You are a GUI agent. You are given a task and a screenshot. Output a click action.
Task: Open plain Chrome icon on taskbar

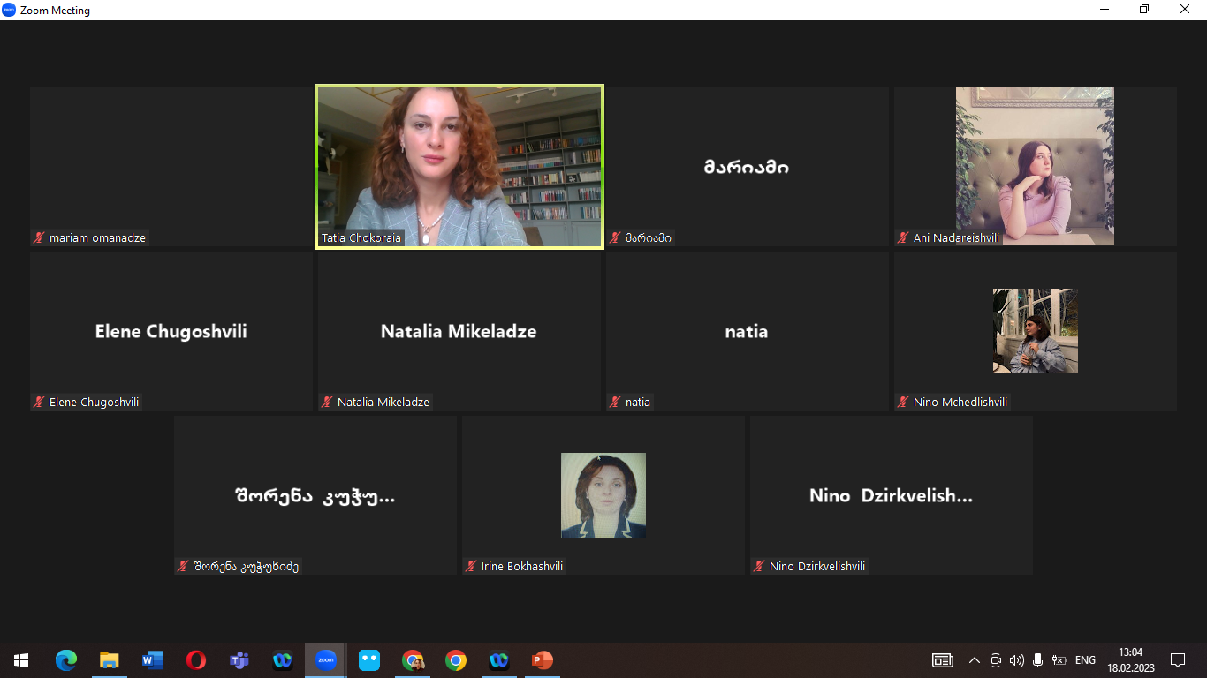[456, 660]
